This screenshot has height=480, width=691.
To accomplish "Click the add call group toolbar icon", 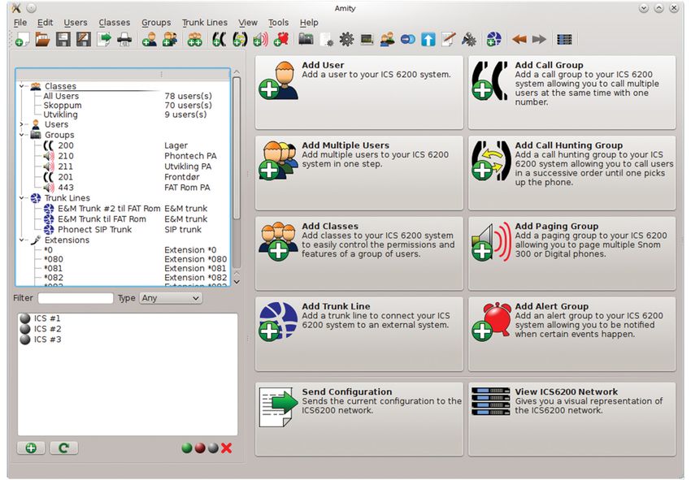I will (219, 40).
